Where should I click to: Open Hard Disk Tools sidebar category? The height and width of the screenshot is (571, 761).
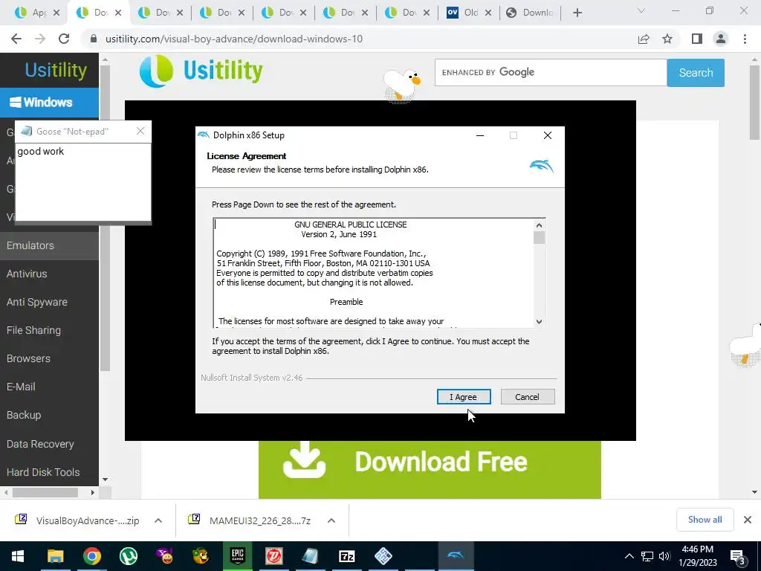pyautogui.click(x=49, y=472)
